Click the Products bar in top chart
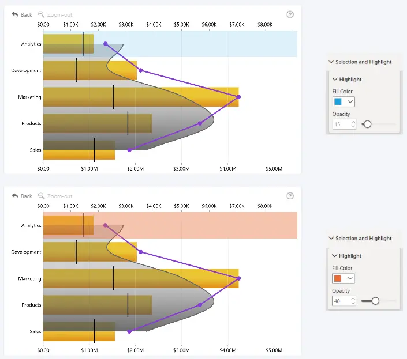The image size is (407, 359). click(x=98, y=123)
